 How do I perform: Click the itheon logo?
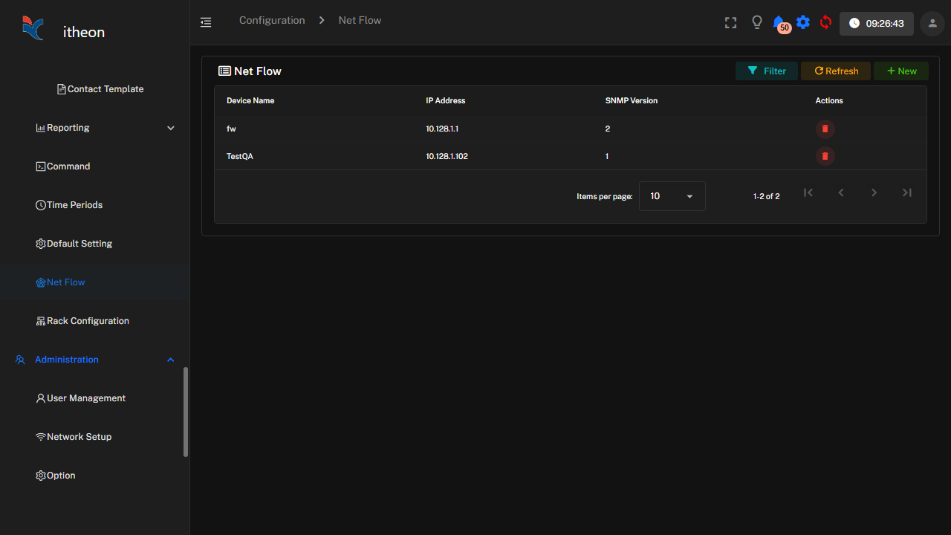point(63,30)
